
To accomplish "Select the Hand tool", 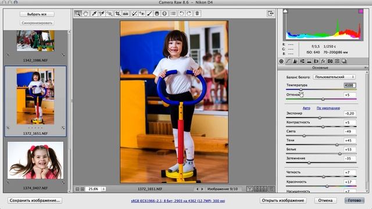I will tap(85, 13).
